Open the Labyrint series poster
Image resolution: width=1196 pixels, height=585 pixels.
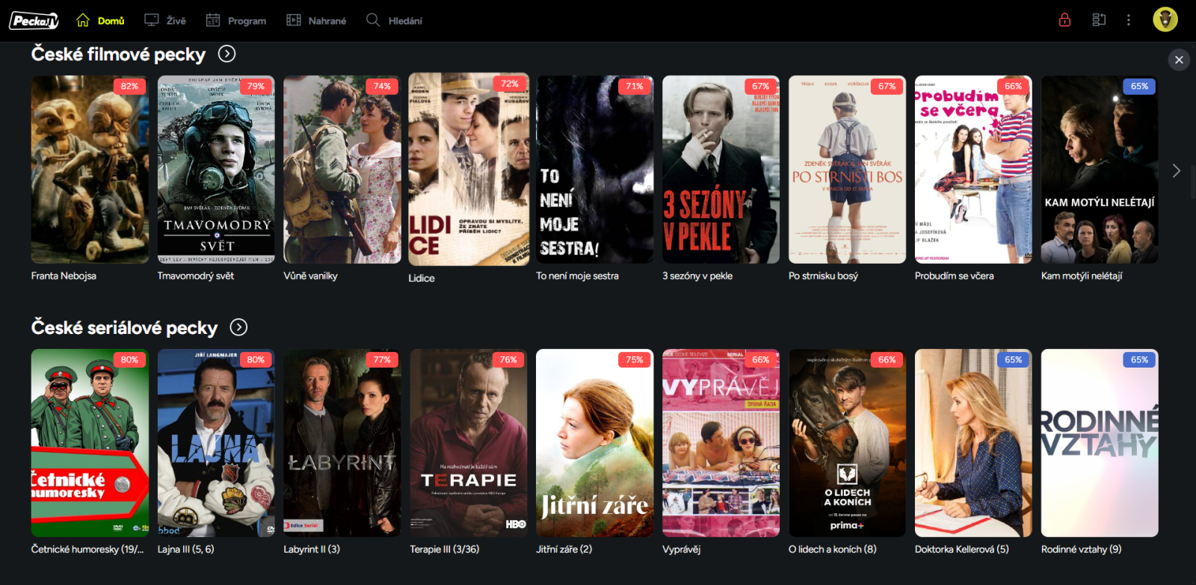coord(342,443)
